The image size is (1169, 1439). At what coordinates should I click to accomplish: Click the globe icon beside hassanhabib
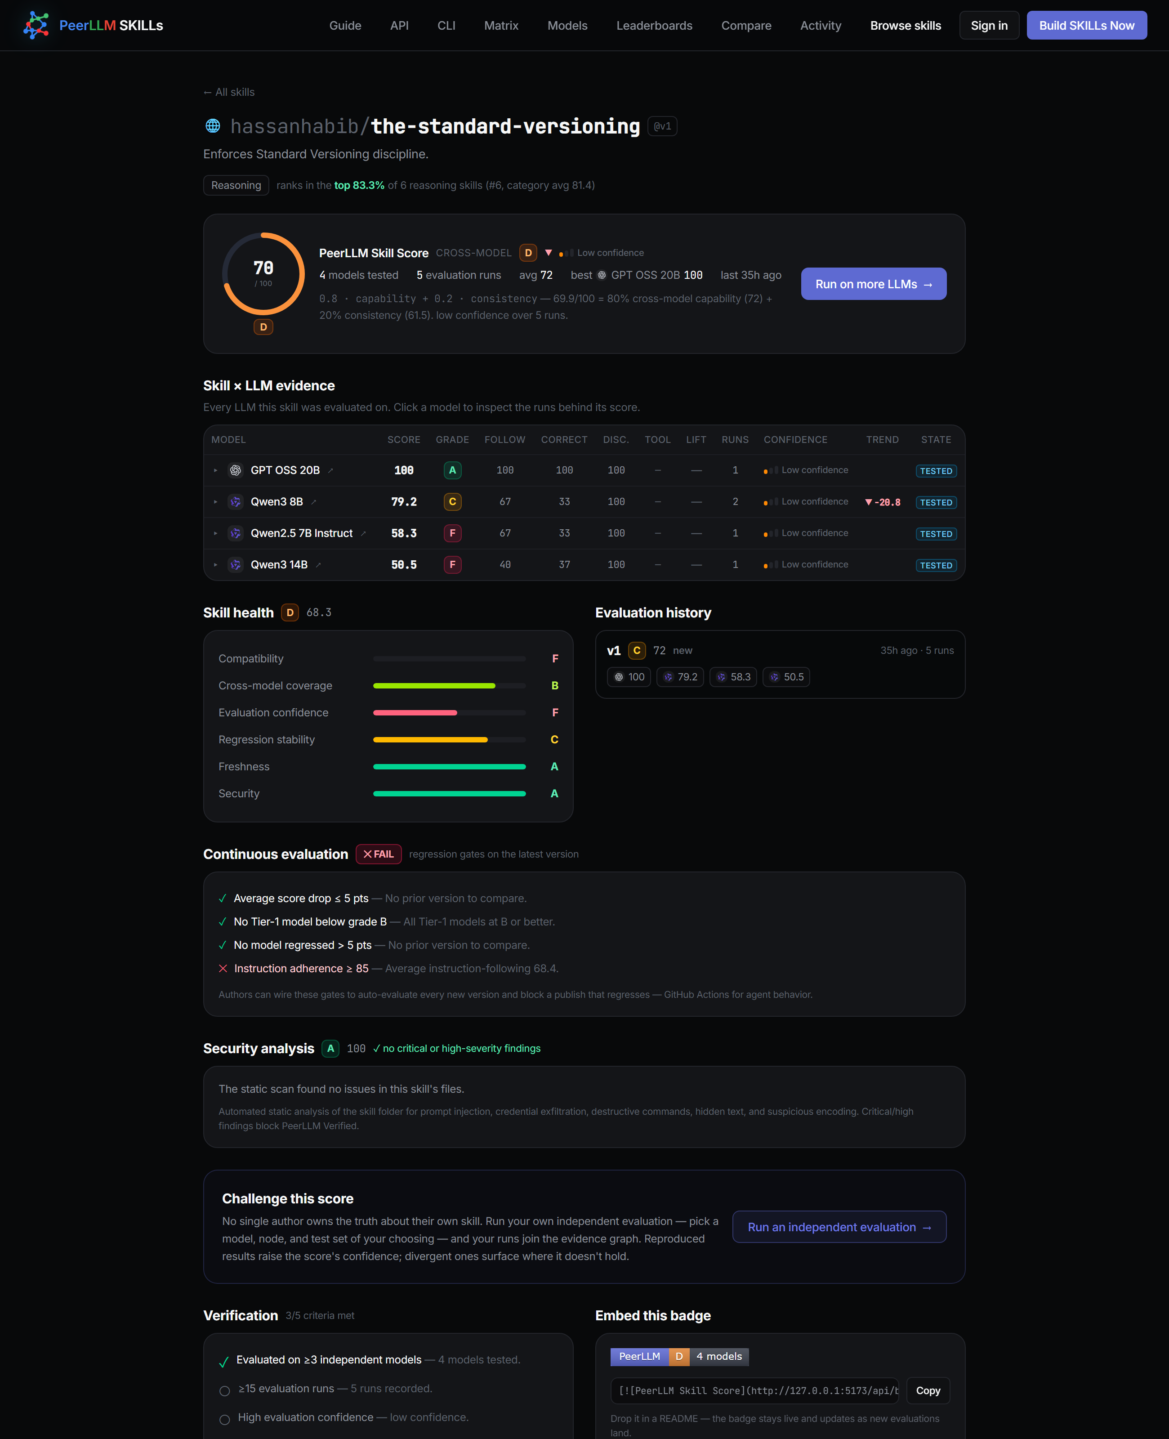click(213, 126)
